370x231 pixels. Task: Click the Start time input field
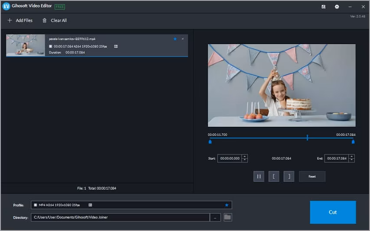[x=229, y=158]
